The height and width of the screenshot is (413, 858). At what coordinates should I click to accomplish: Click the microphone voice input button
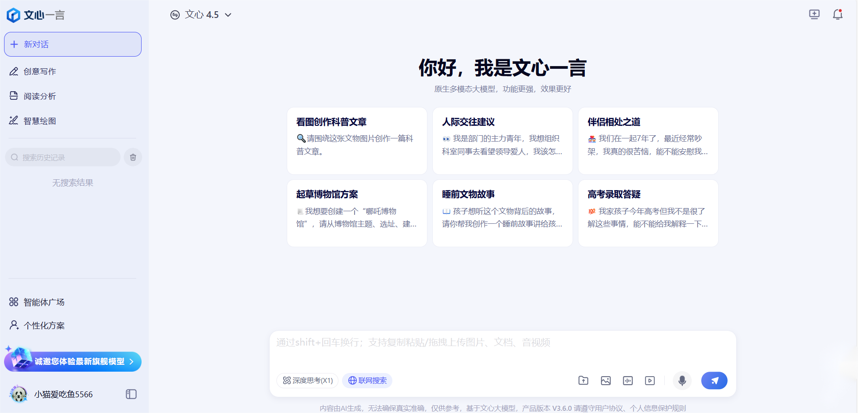tap(682, 381)
